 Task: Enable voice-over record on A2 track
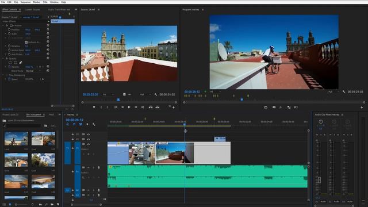pyautogui.click(x=98, y=190)
